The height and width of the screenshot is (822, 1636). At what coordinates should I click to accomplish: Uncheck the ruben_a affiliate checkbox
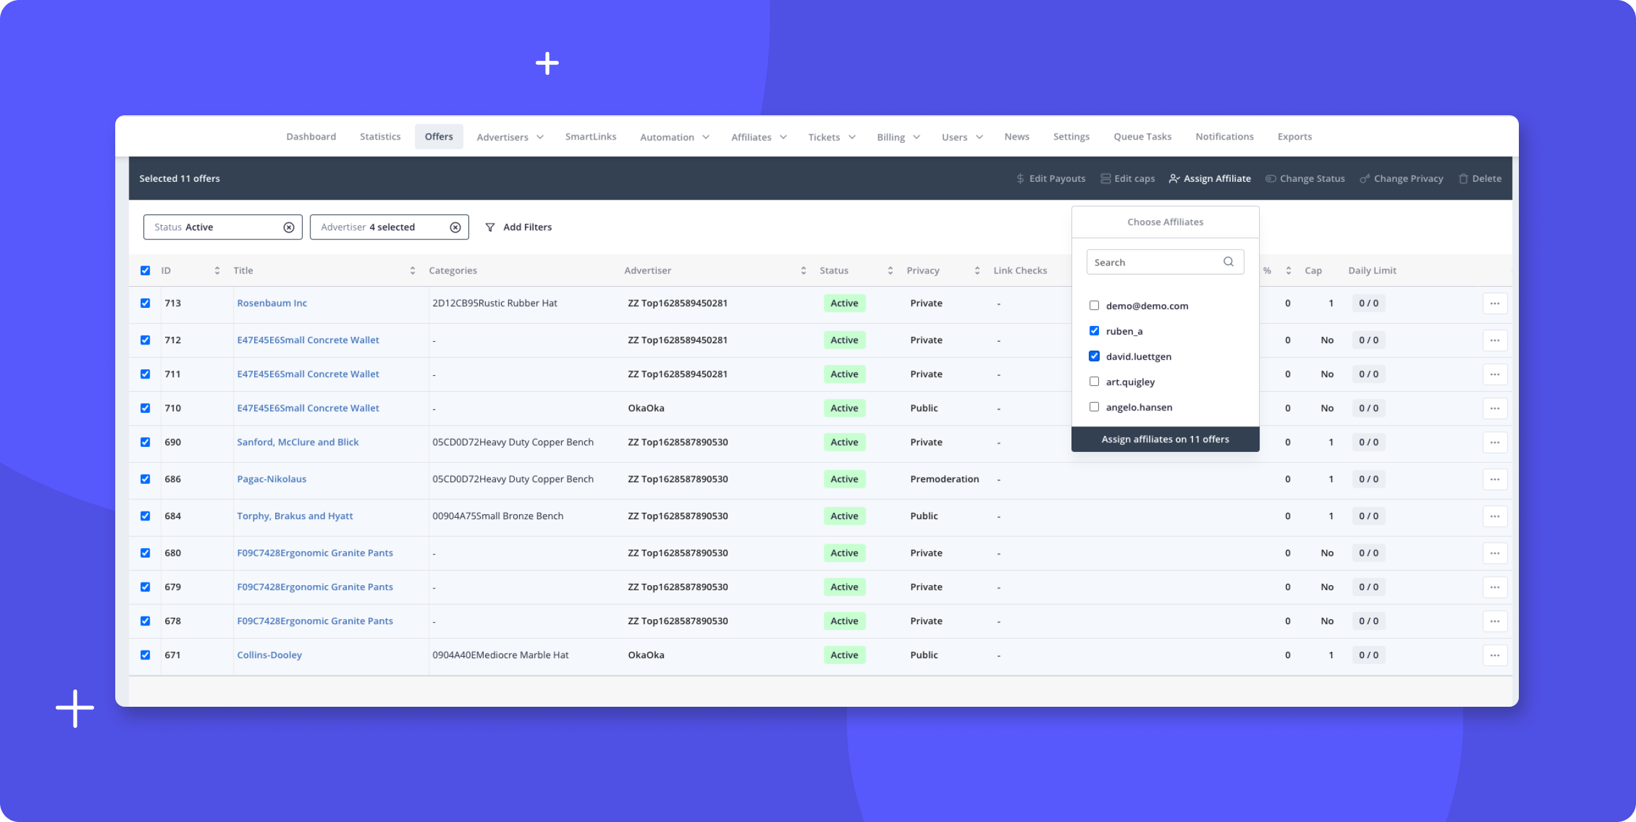pos(1094,331)
